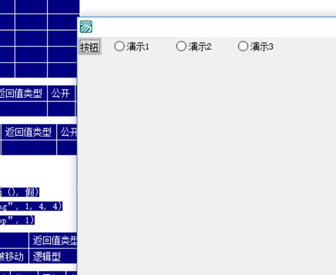Viewport: 336px width, 275px height.
Task: Click the code line ending with 假)
Action: 20,192
